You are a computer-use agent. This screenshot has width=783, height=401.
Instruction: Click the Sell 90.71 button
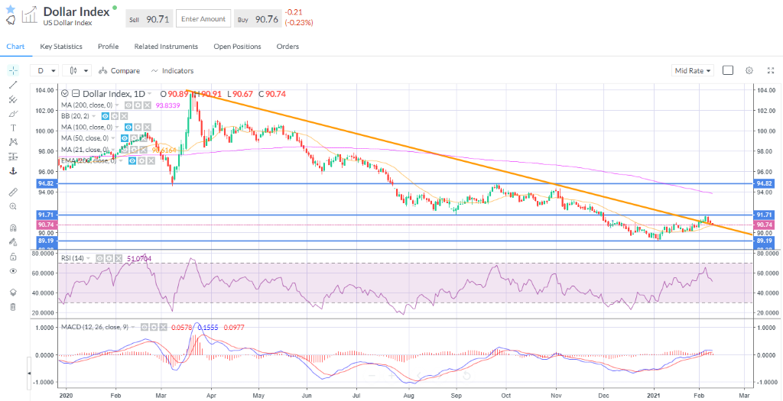pyautogui.click(x=149, y=19)
